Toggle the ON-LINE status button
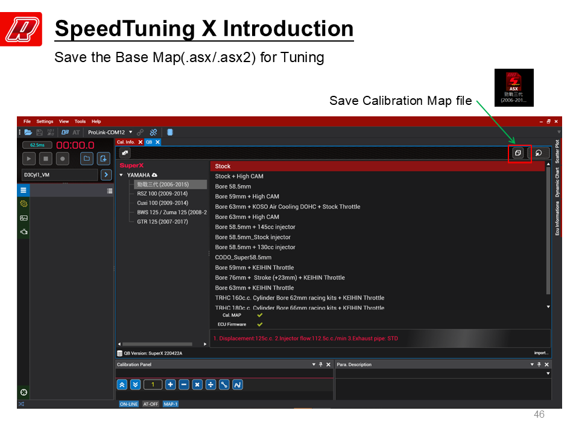The width and height of the screenshot is (579, 434). point(128,404)
